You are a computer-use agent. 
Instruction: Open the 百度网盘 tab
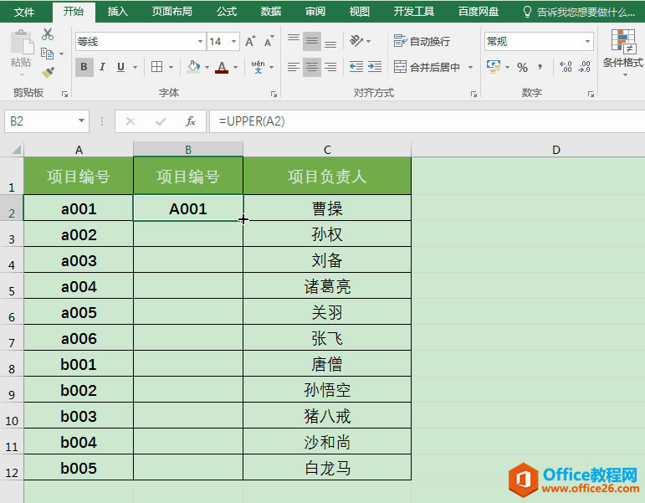click(x=479, y=12)
